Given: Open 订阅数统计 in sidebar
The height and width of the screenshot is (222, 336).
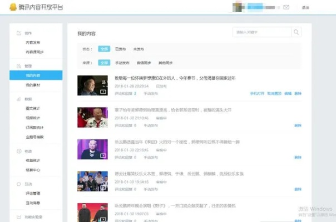Looking at the screenshot, I should pos(34,128).
